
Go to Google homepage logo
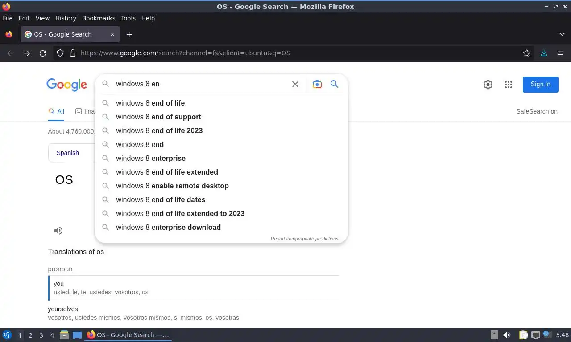66,85
